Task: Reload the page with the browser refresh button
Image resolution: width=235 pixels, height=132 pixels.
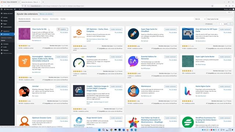Action: pos(9,6)
